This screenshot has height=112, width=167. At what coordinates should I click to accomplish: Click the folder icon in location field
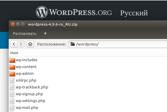(x=73, y=44)
